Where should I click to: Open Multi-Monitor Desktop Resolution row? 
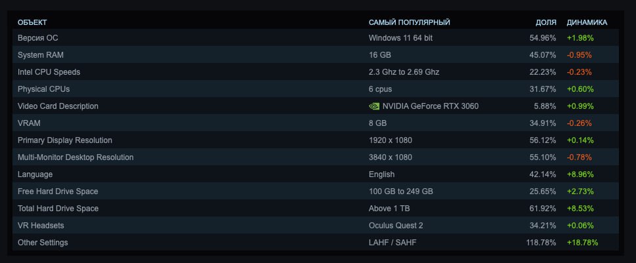pyautogui.click(x=75, y=157)
